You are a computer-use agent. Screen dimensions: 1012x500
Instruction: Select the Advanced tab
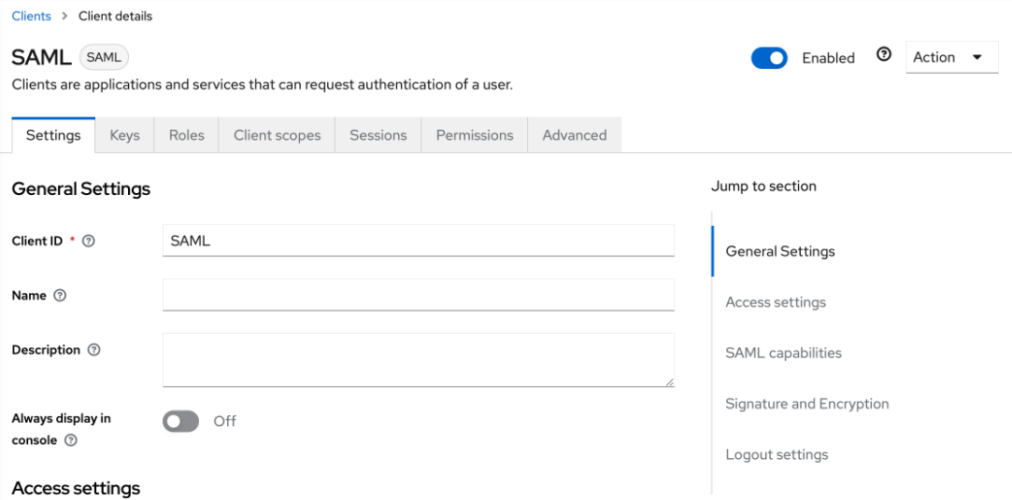pyautogui.click(x=574, y=135)
